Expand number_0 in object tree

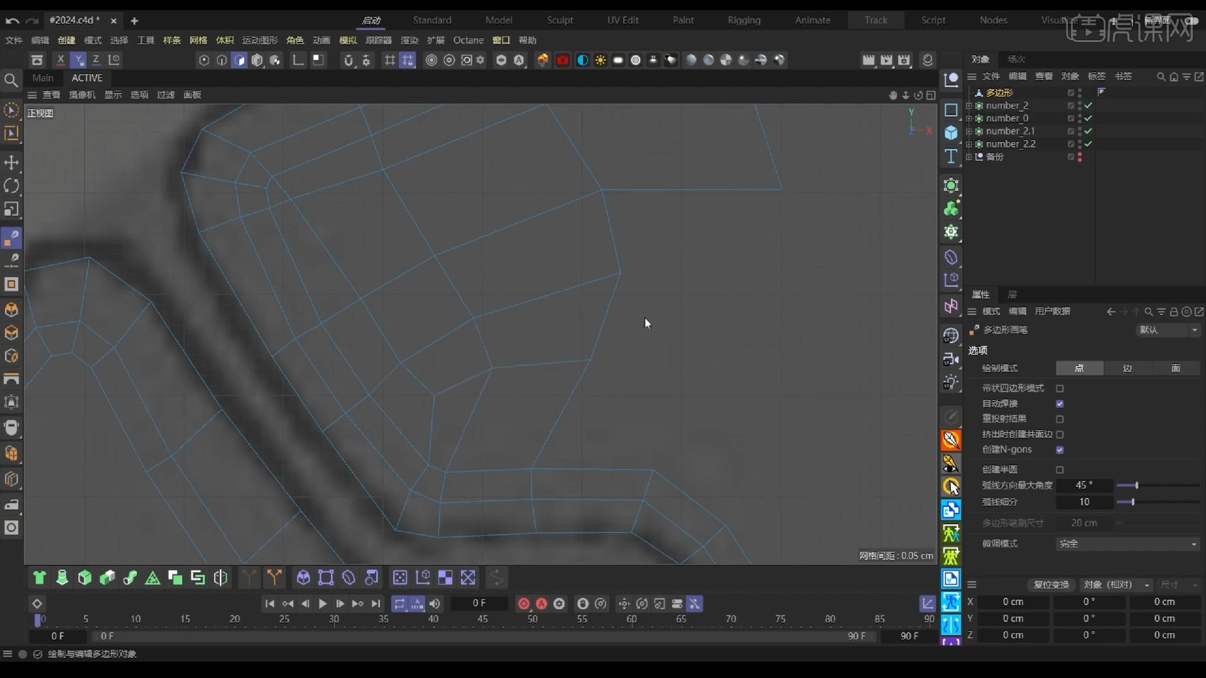969,119
